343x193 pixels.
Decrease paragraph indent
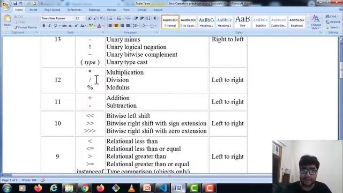pos(136,18)
